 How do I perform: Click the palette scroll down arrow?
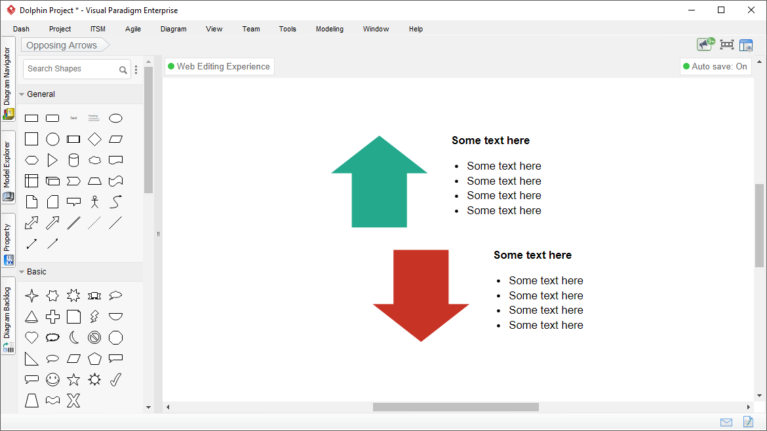click(149, 407)
